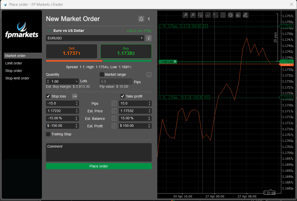
Task: Enable the Market range checkbox
Action: coord(102,74)
